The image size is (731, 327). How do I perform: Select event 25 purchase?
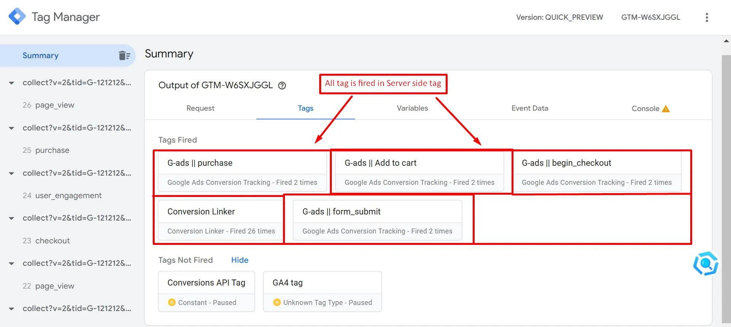coord(46,150)
